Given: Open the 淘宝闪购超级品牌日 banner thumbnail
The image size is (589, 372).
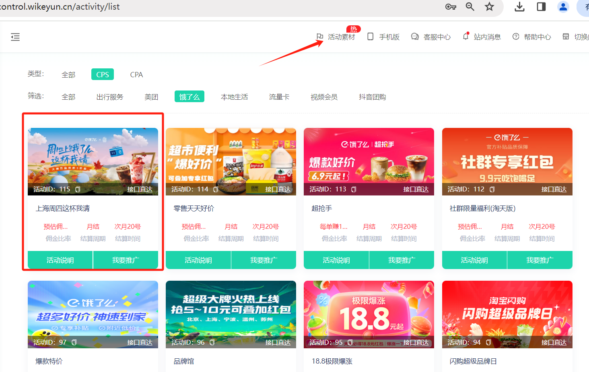Looking at the screenshot, I should (x=507, y=314).
